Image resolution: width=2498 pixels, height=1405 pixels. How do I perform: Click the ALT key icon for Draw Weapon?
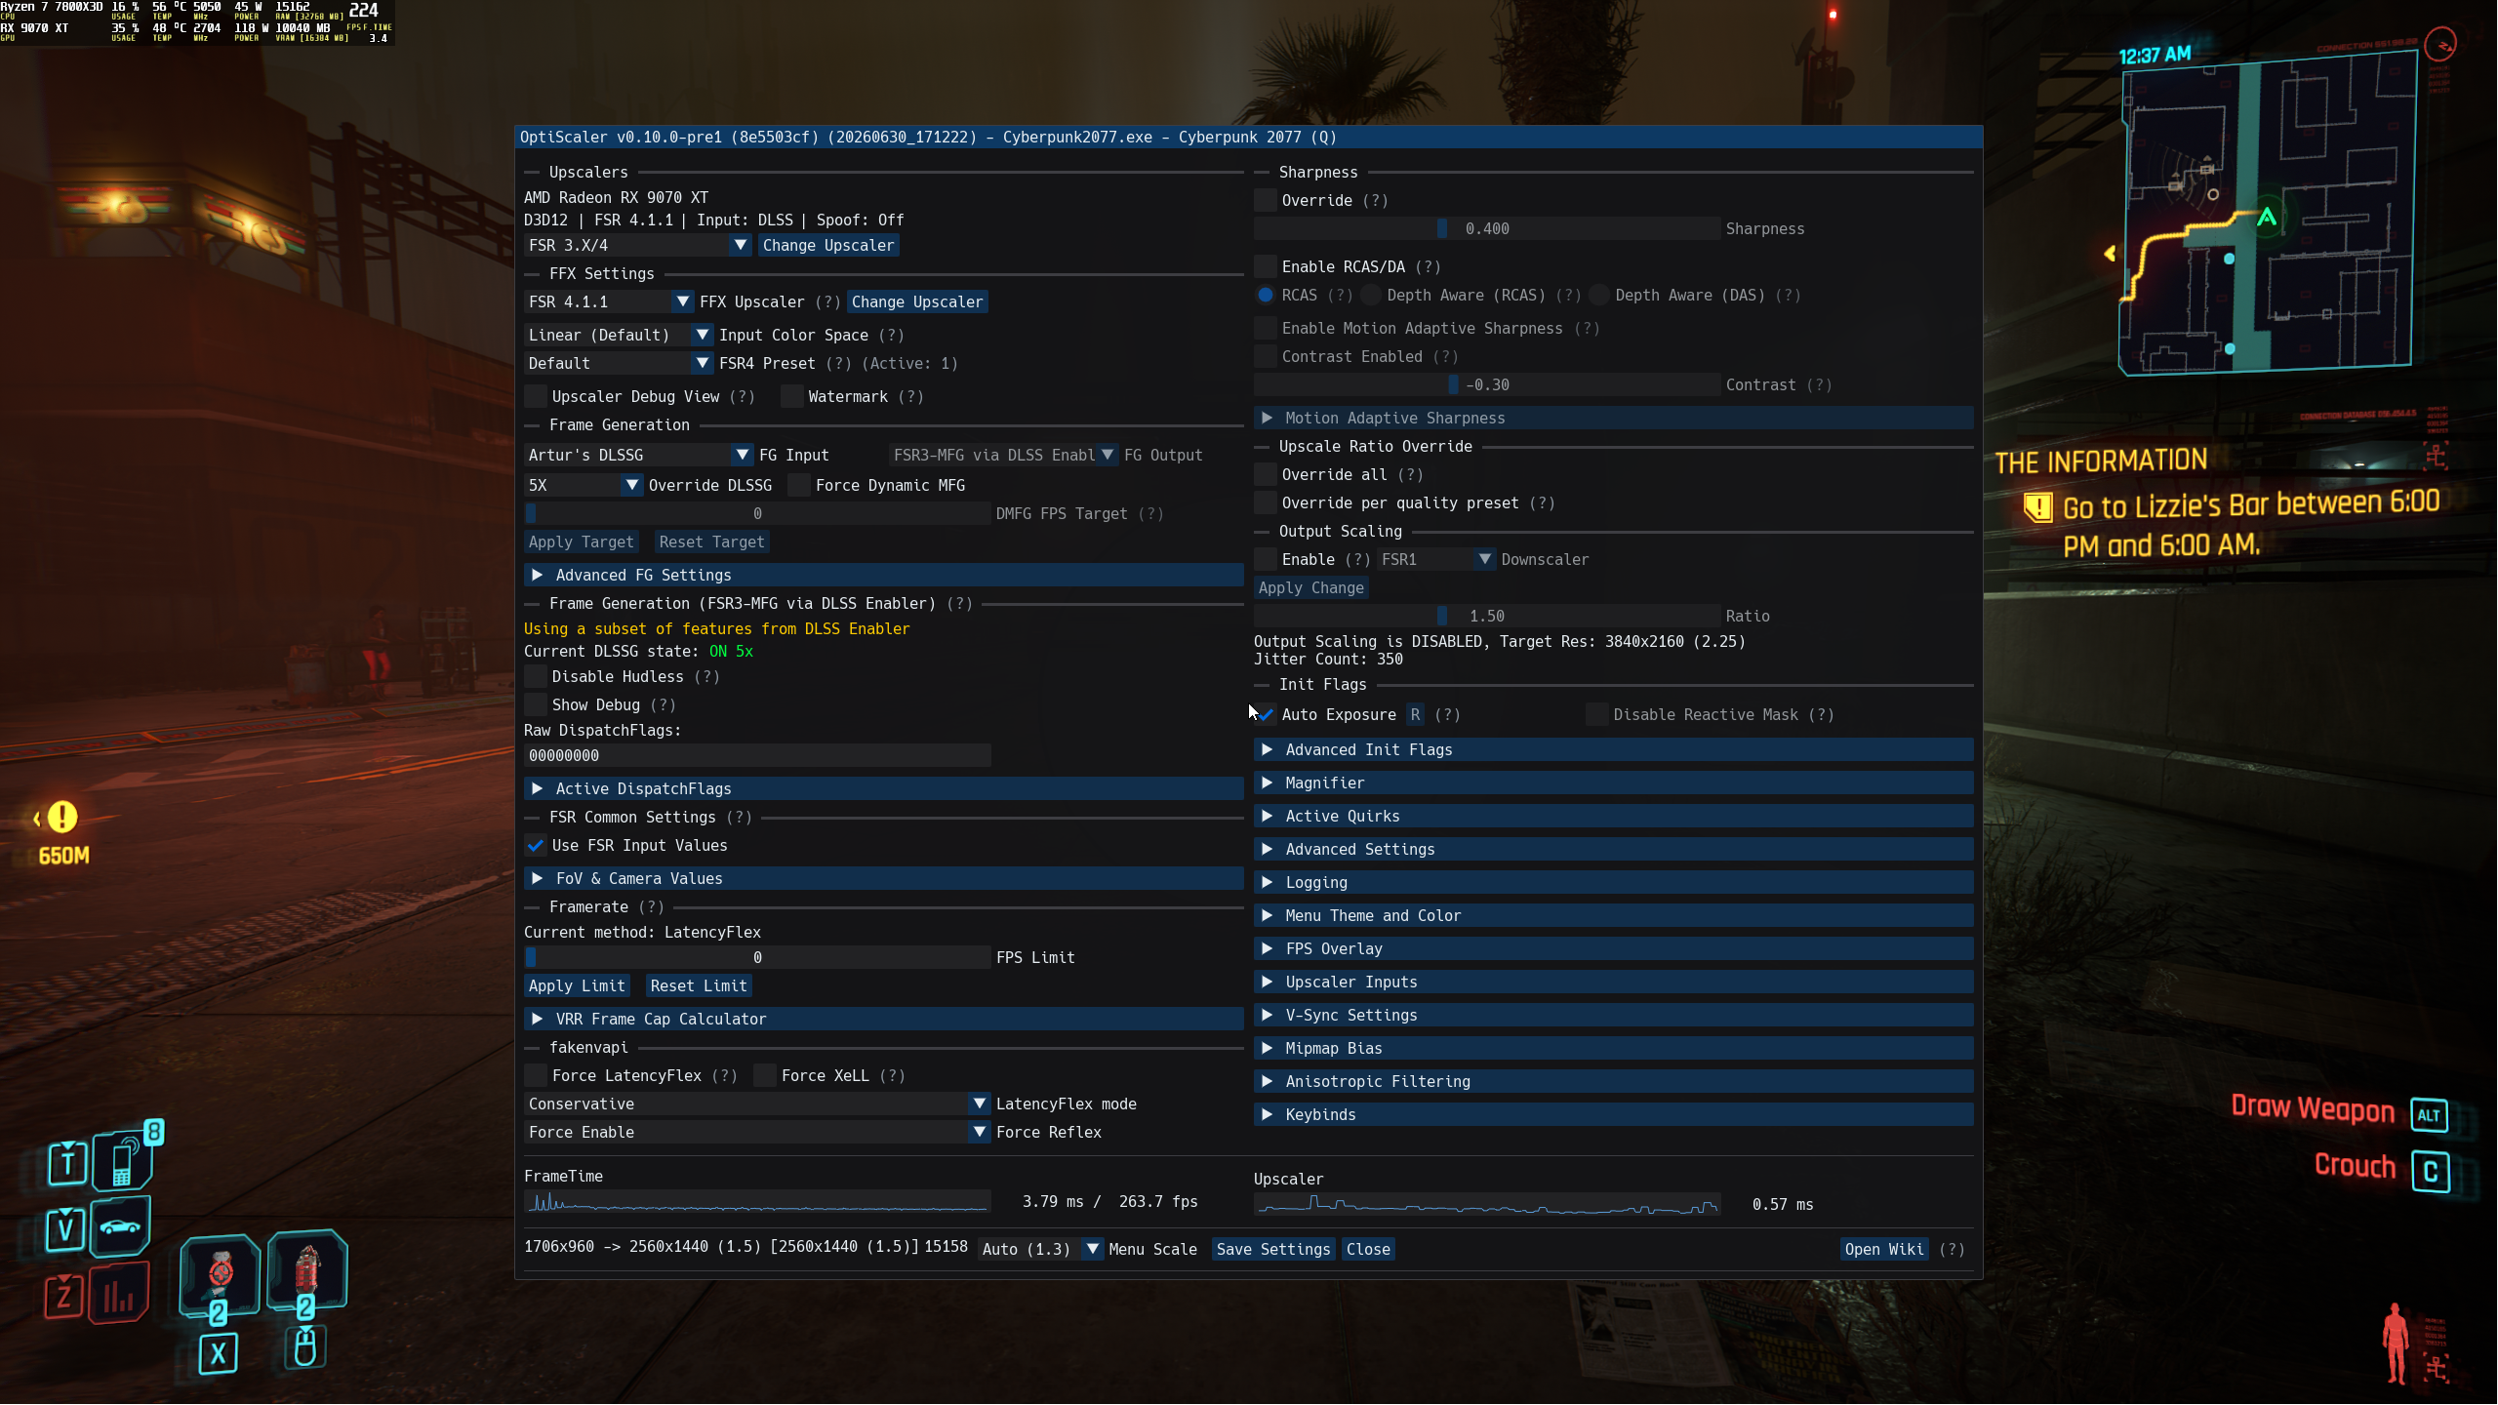[x=2429, y=1115]
